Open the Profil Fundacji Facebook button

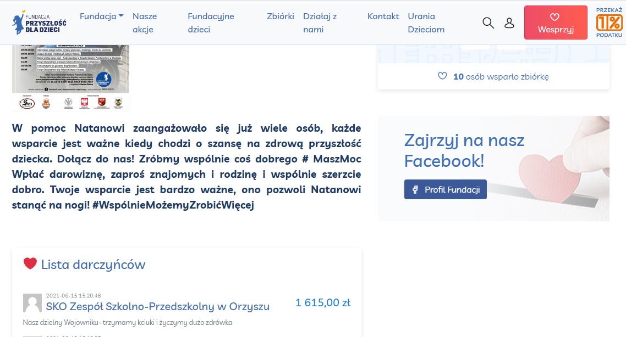[x=446, y=189]
